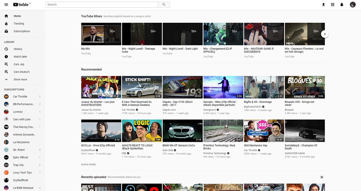The width and height of the screenshot is (361, 191).
Task: Play the My Mix thumbnail
Action: point(101,34)
